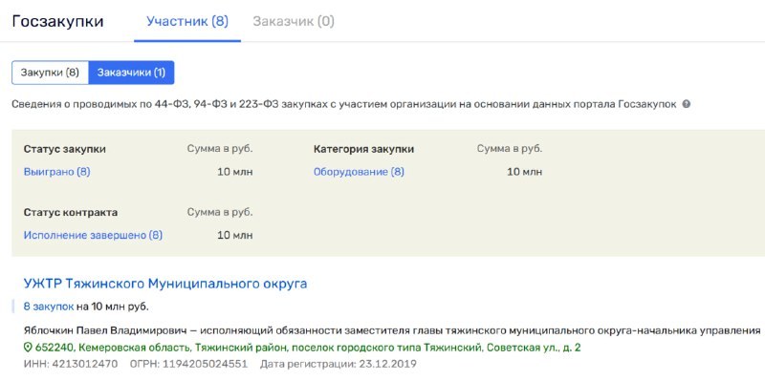Select the Закупки (8) toggle button
This screenshot has height=381, width=765.
point(50,73)
